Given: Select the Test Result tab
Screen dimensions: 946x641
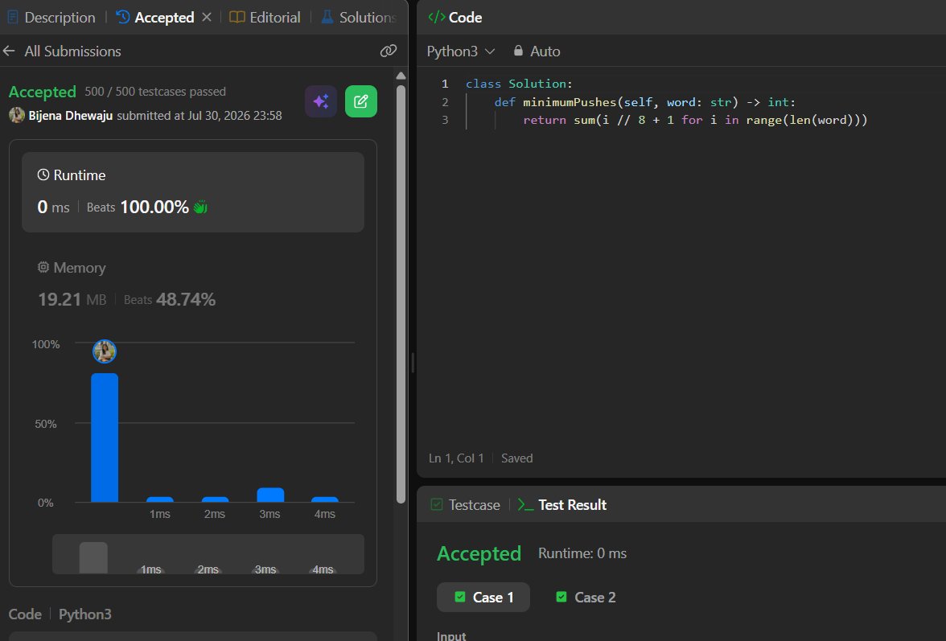Looking at the screenshot, I should coord(561,505).
